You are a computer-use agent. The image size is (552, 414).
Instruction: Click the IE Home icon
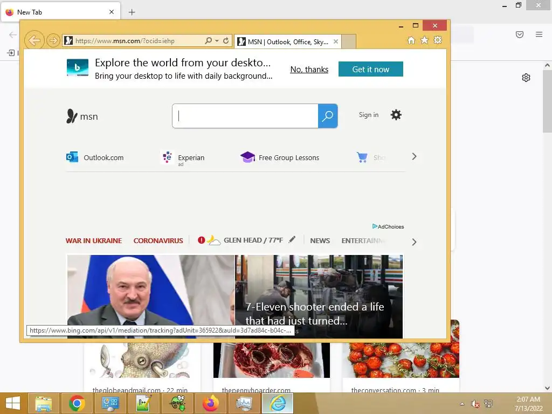point(411,40)
